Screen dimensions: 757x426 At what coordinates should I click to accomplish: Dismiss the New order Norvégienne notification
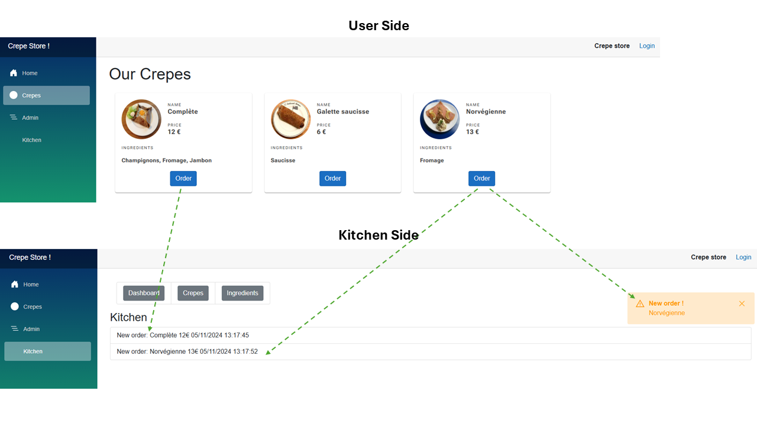coord(742,304)
